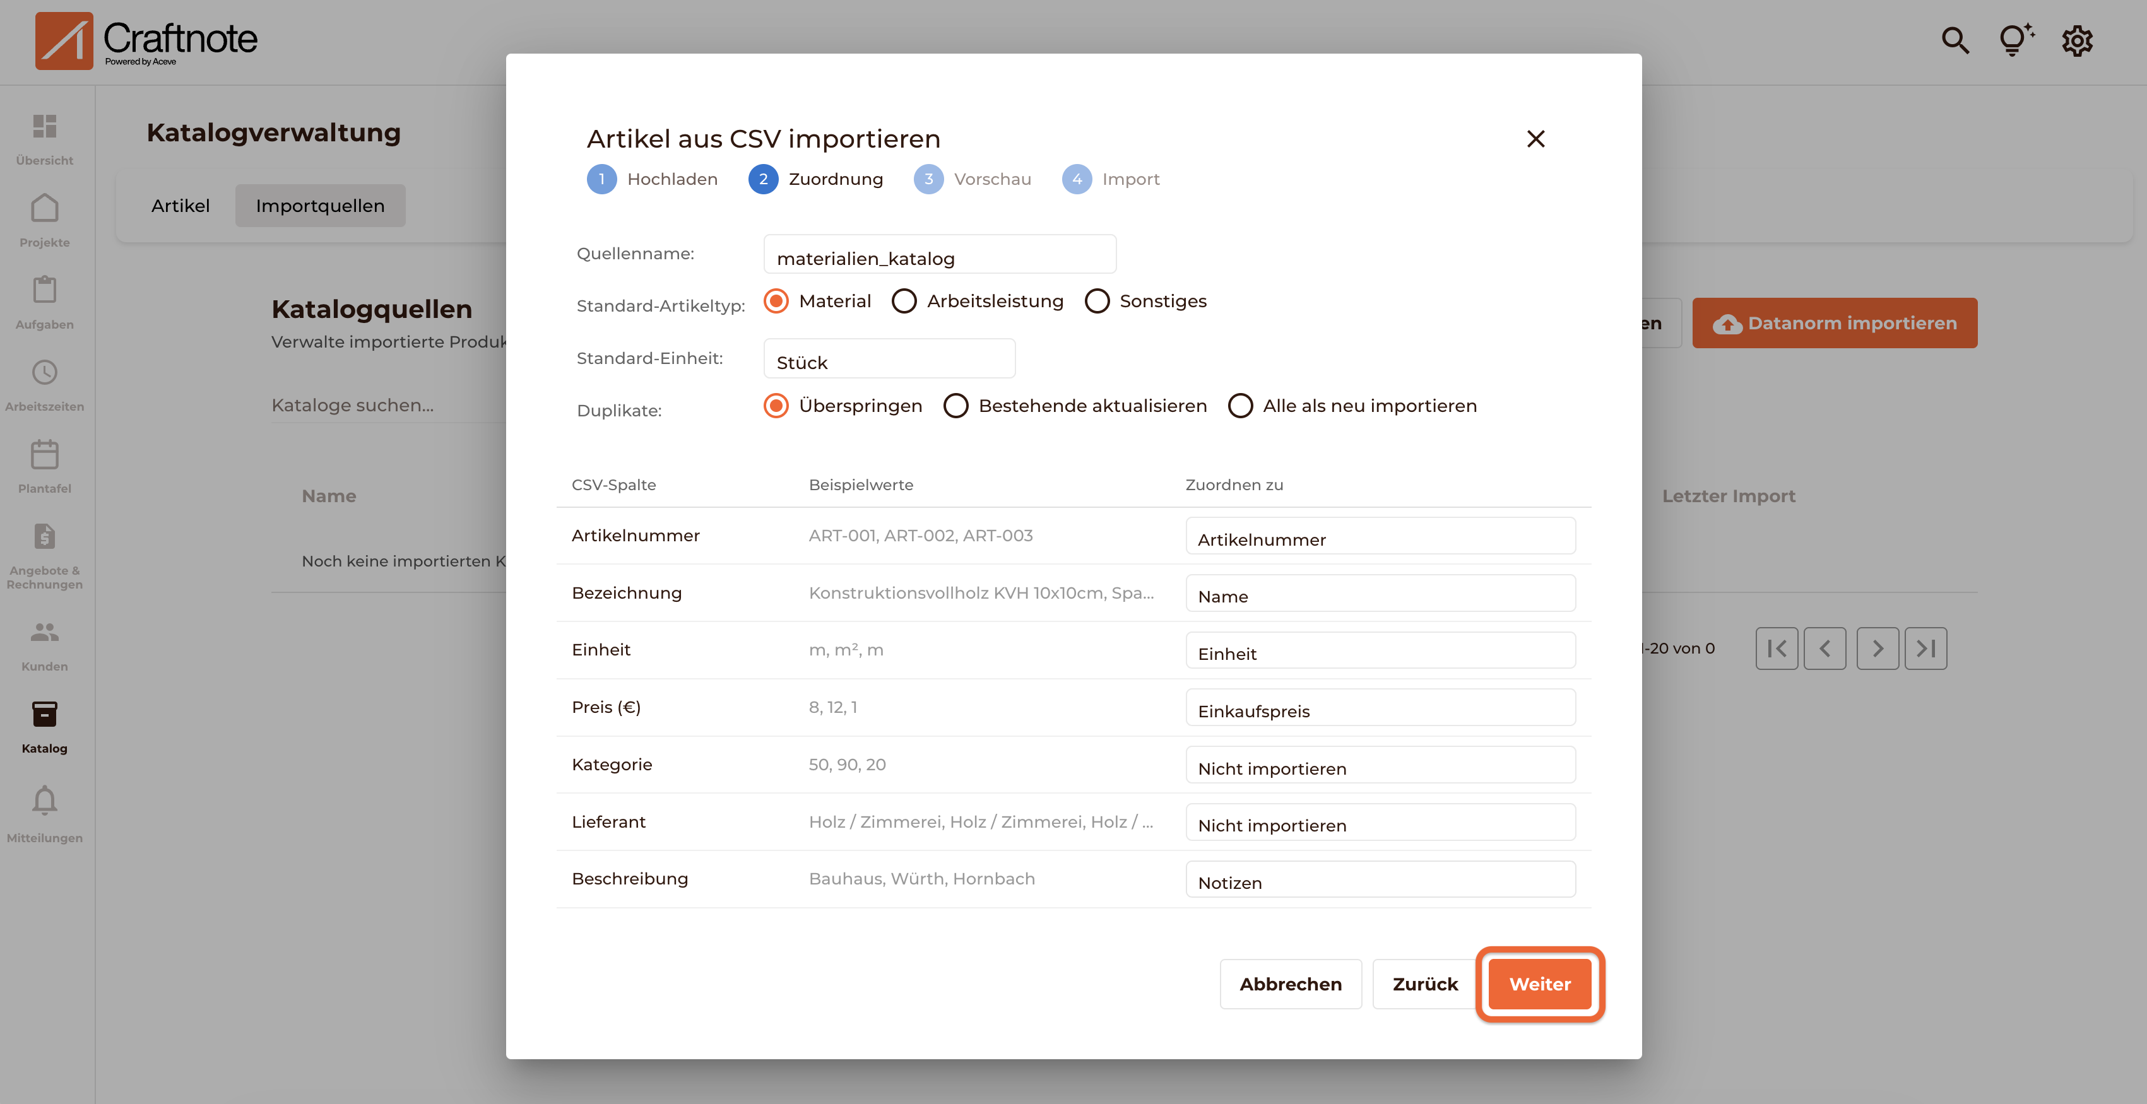Viewport: 2147px width, 1104px height.
Task: Open settings gear icon
Action: point(2076,40)
